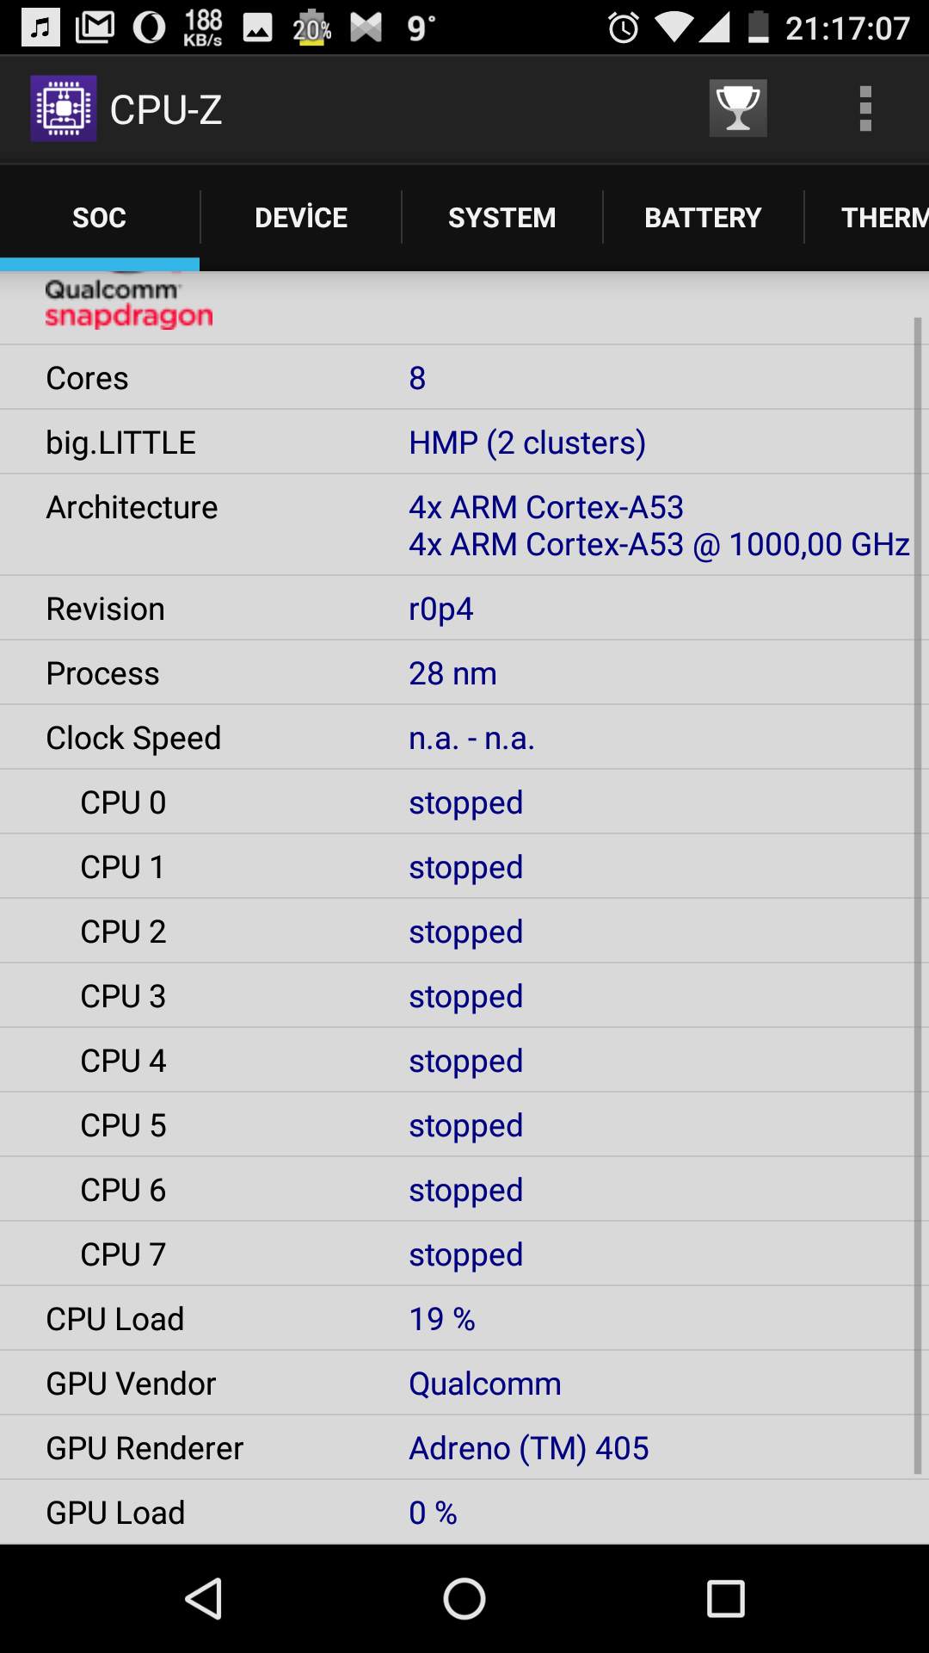Select the SOC tab
This screenshot has width=929, height=1653.
[x=100, y=218]
